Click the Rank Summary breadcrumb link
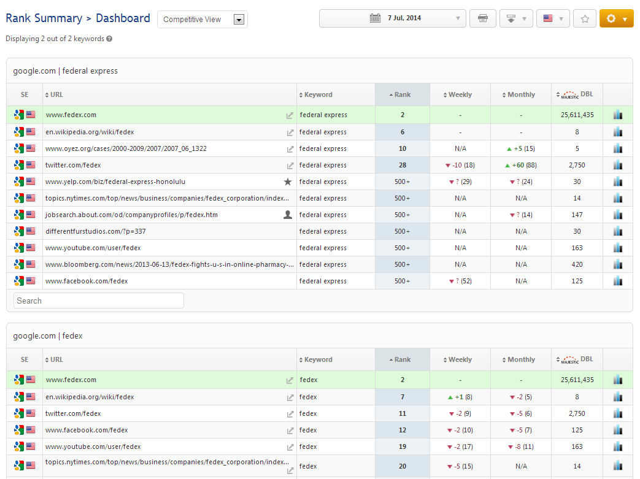This screenshot has height=479, width=640. pos(44,18)
